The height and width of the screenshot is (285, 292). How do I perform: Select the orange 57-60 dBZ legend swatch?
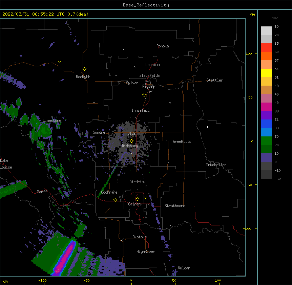point(266,56)
